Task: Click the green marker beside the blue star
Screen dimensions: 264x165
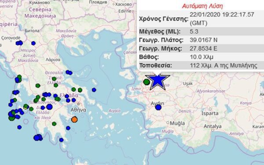Action: tap(147, 82)
